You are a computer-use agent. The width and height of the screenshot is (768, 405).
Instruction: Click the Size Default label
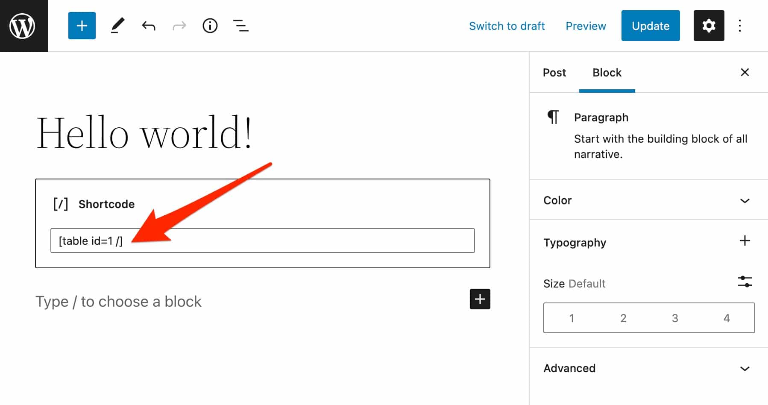tap(574, 284)
